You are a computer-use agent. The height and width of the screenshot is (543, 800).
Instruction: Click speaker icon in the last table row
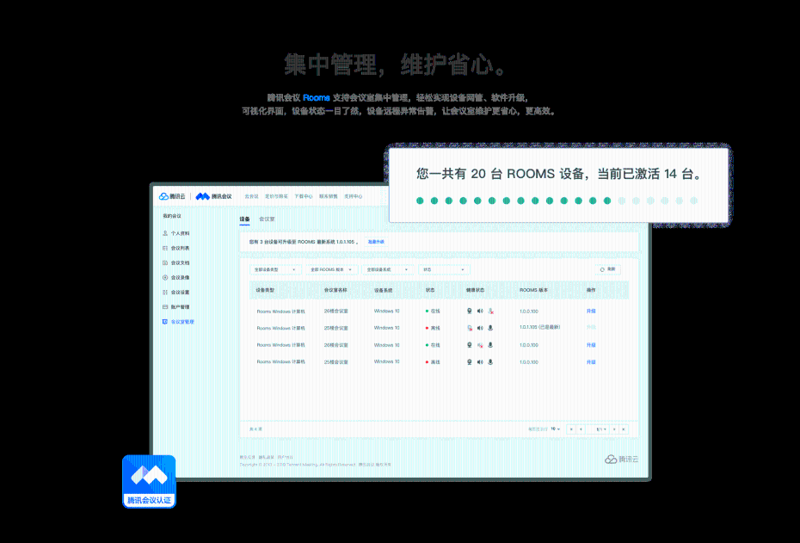point(480,361)
